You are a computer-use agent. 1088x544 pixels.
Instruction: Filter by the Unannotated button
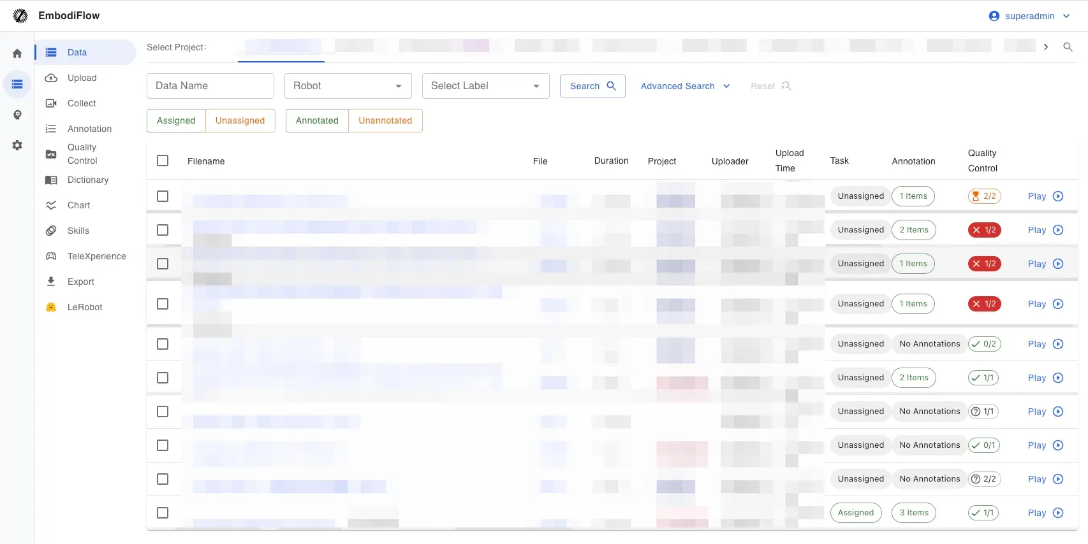385,120
